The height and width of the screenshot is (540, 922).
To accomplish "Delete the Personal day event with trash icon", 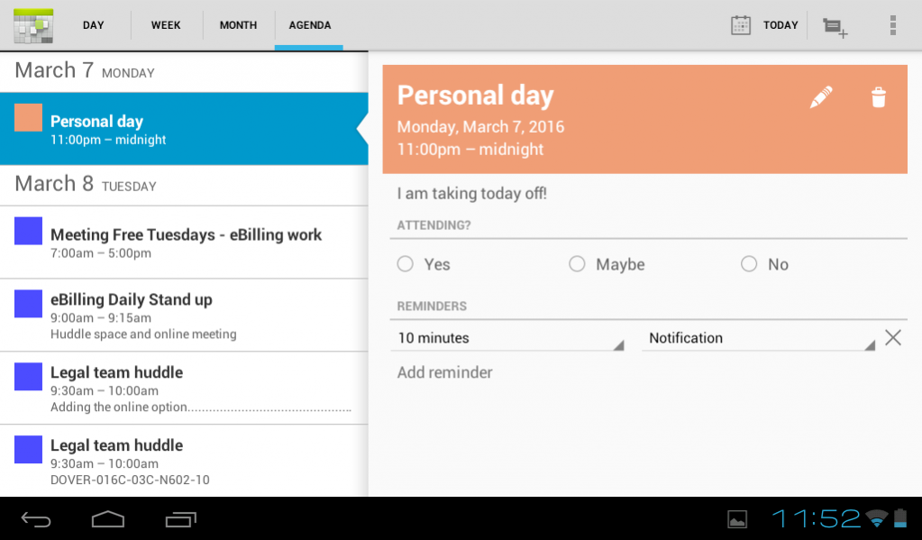I will point(879,96).
